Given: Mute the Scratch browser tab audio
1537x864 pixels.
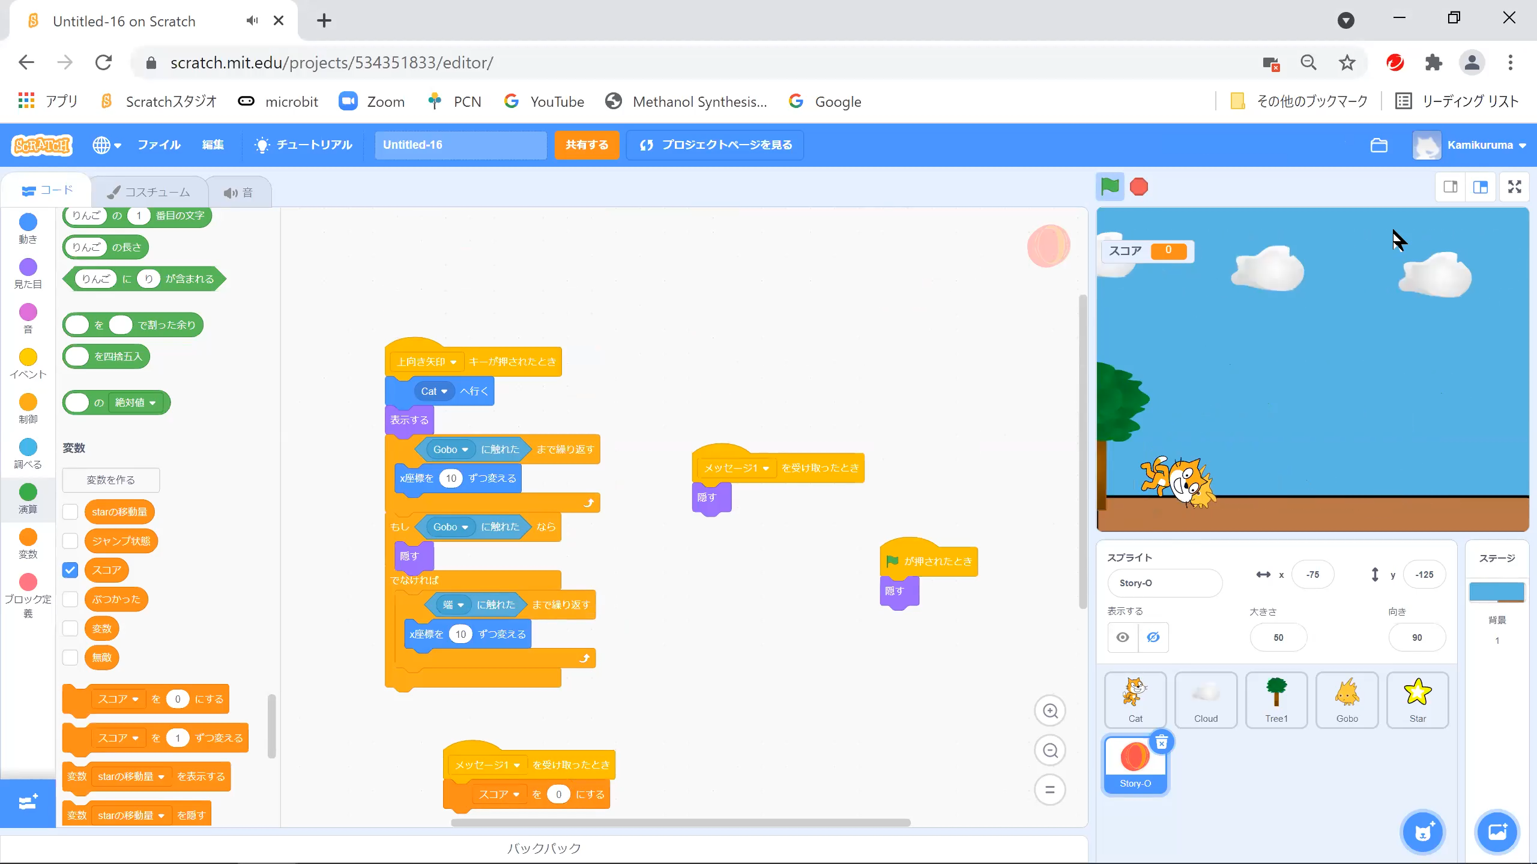Looking at the screenshot, I should click(252, 20).
